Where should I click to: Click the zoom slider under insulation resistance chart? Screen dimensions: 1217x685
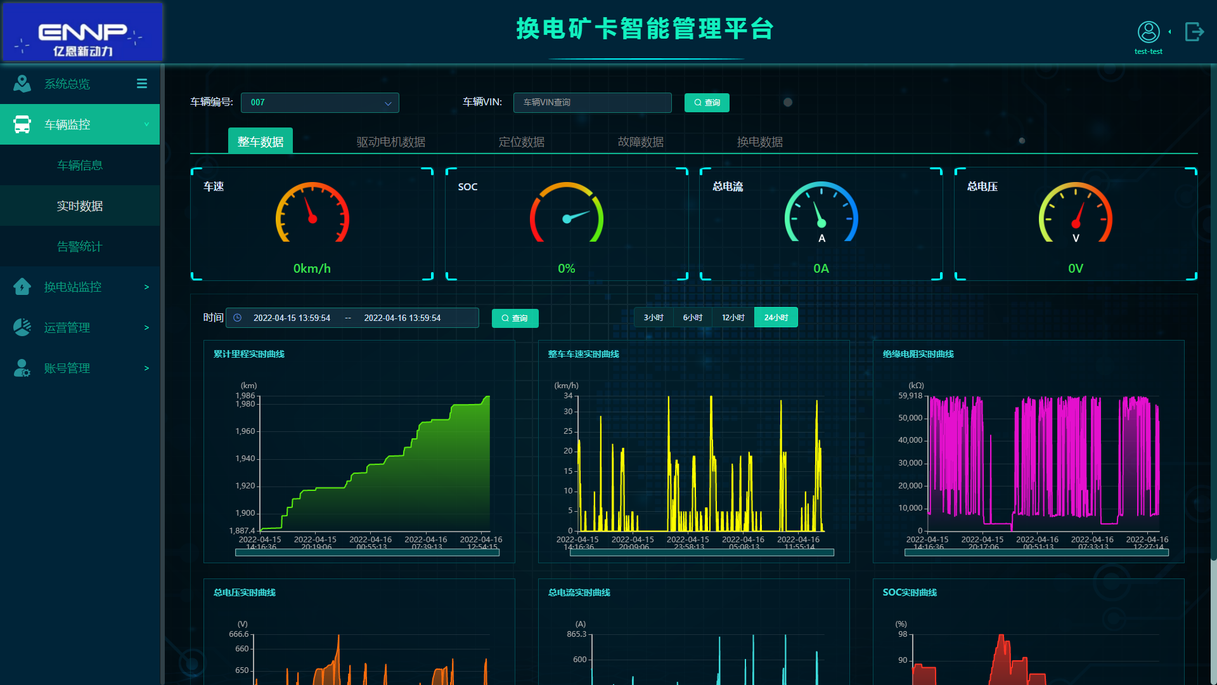1036,552
